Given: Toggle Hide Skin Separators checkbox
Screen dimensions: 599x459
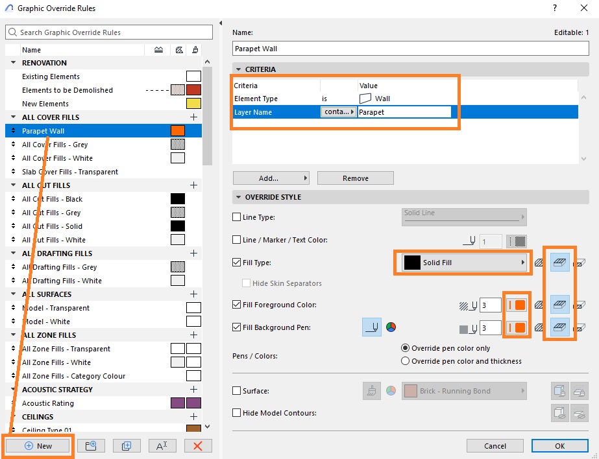Looking at the screenshot, I should 247,283.
